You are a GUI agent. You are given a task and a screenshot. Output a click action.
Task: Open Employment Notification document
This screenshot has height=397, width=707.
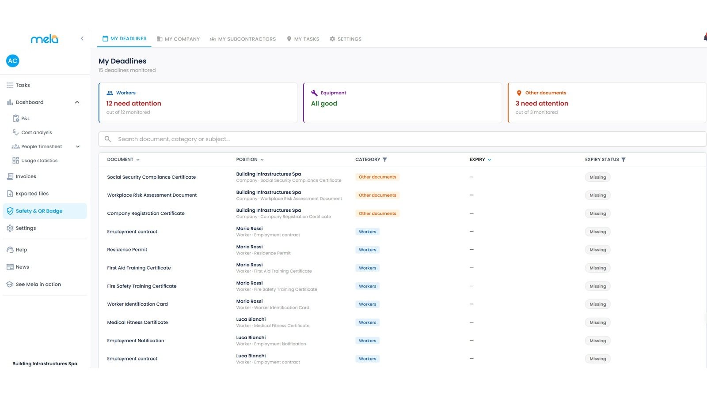(x=136, y=341)
